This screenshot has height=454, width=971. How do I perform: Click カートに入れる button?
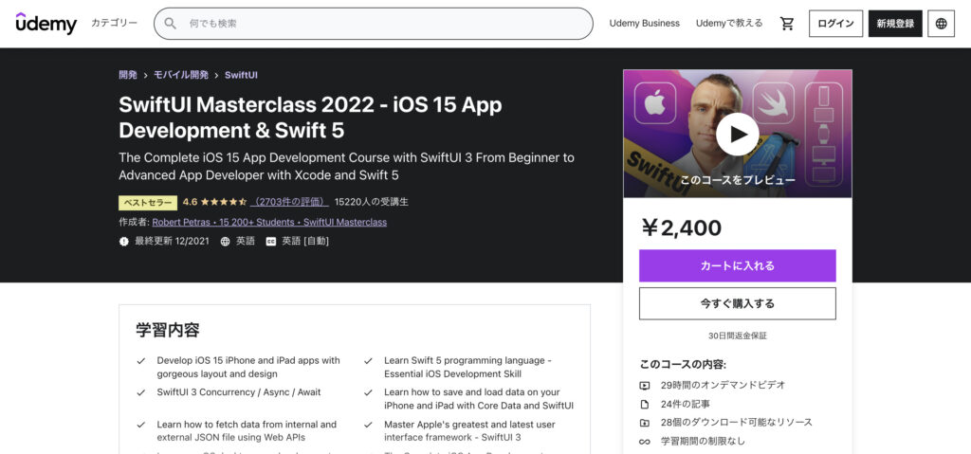pos(737,265)
